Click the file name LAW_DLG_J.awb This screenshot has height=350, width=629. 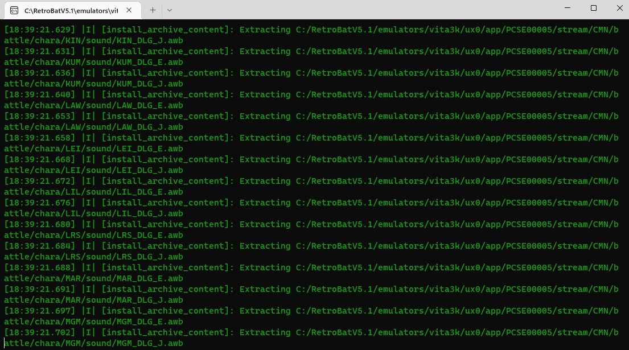pos(150,127)
